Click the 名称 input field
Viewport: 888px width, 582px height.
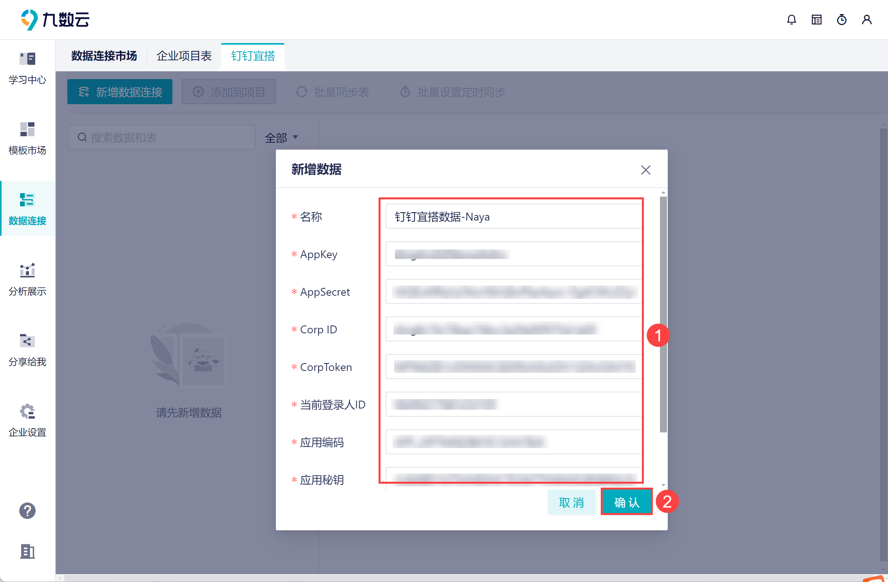point(513,217)
